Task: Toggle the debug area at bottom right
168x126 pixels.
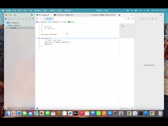Action: pos(132,108)
